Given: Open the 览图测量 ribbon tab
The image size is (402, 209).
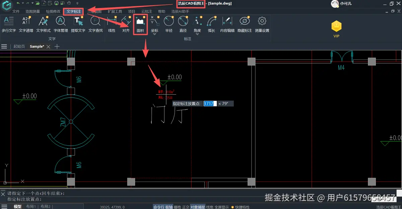Looking at the screenshot, I should [x=33, y=11].
